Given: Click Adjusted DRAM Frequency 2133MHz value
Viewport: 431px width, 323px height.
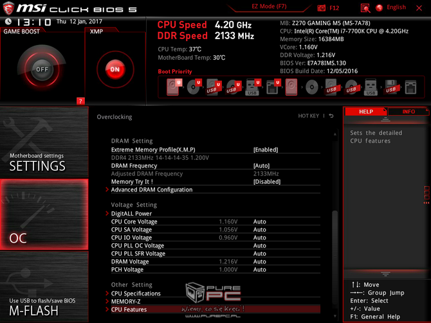Looking at the screenshot, I should [266, 173].
